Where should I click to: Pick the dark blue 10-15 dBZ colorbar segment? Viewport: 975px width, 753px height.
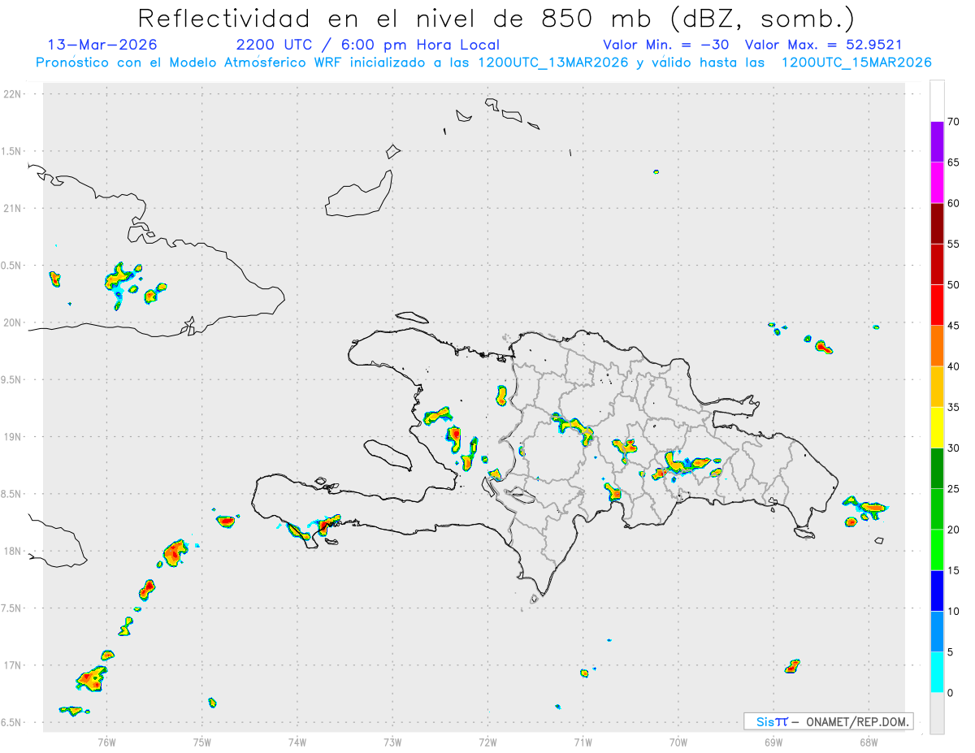937,591
